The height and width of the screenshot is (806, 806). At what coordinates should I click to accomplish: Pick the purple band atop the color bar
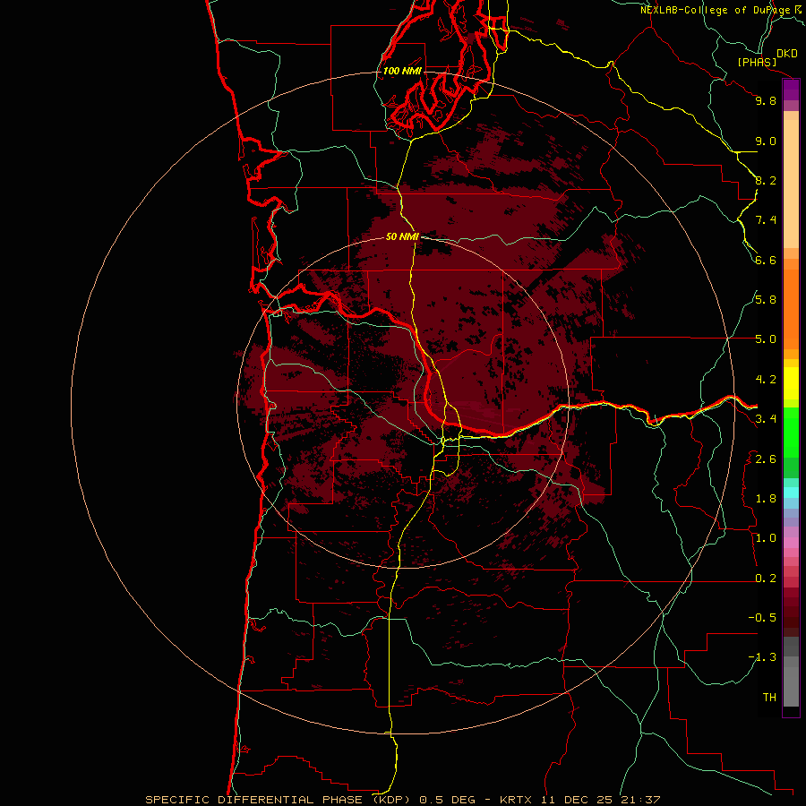coord(791,90)
